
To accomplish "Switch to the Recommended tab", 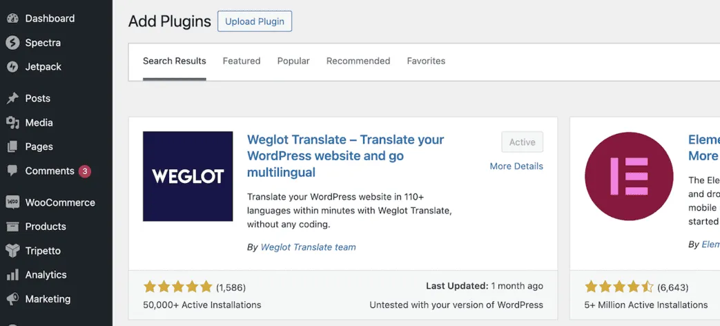I will [358, 61].
